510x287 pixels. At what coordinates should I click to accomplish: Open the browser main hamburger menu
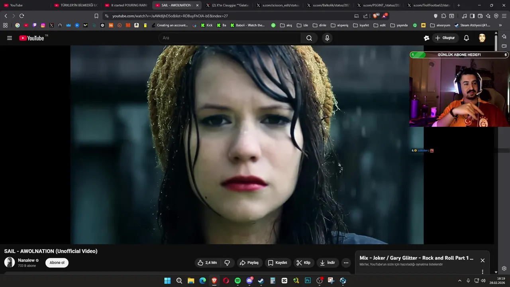(504, 16)
